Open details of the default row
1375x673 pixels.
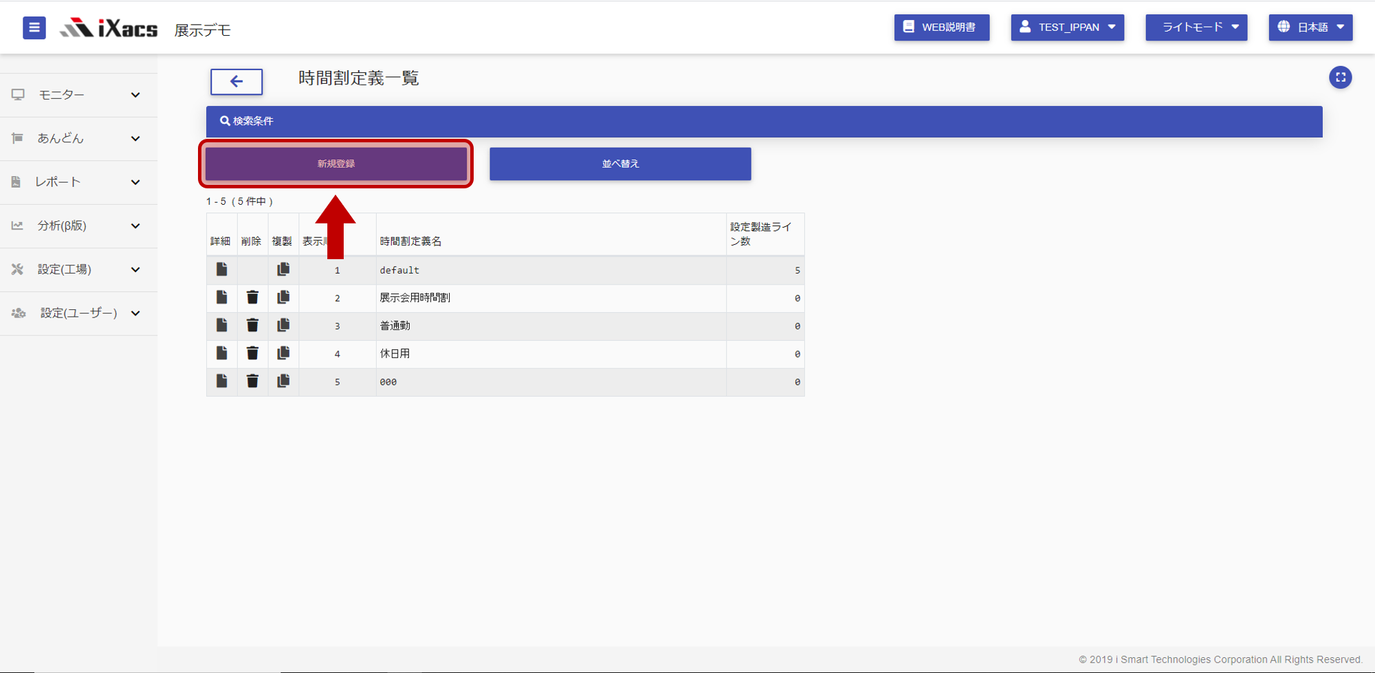click(221, 269)
